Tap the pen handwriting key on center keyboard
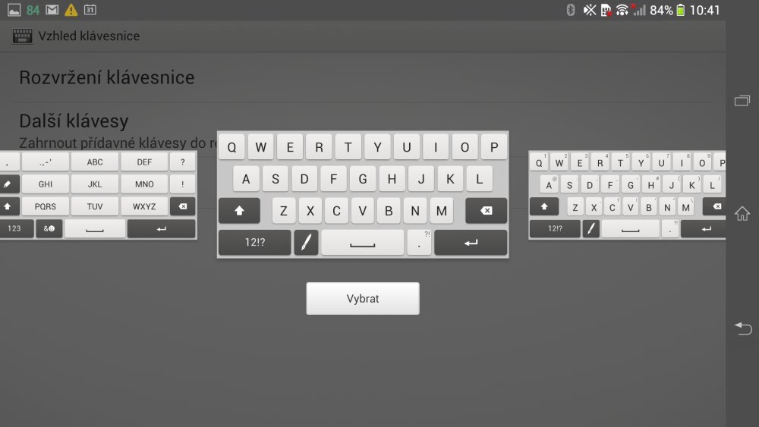 pos(306,243)
